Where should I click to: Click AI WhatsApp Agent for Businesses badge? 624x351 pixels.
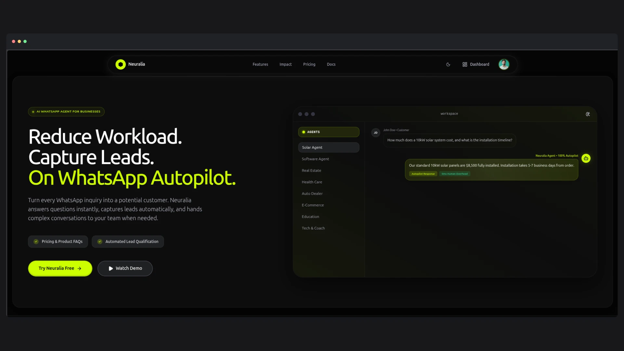(x=66, y=111)
